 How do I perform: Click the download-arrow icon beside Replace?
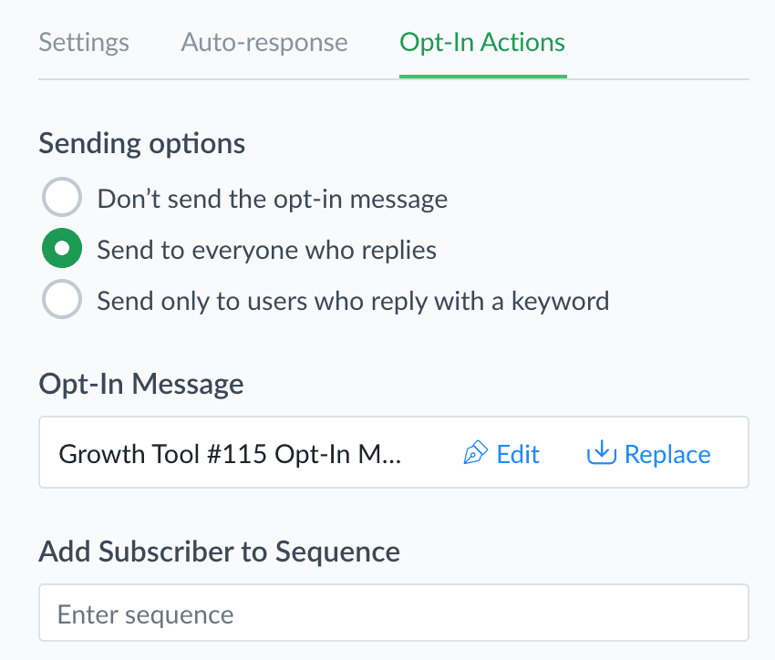click(x=601, y=453)
